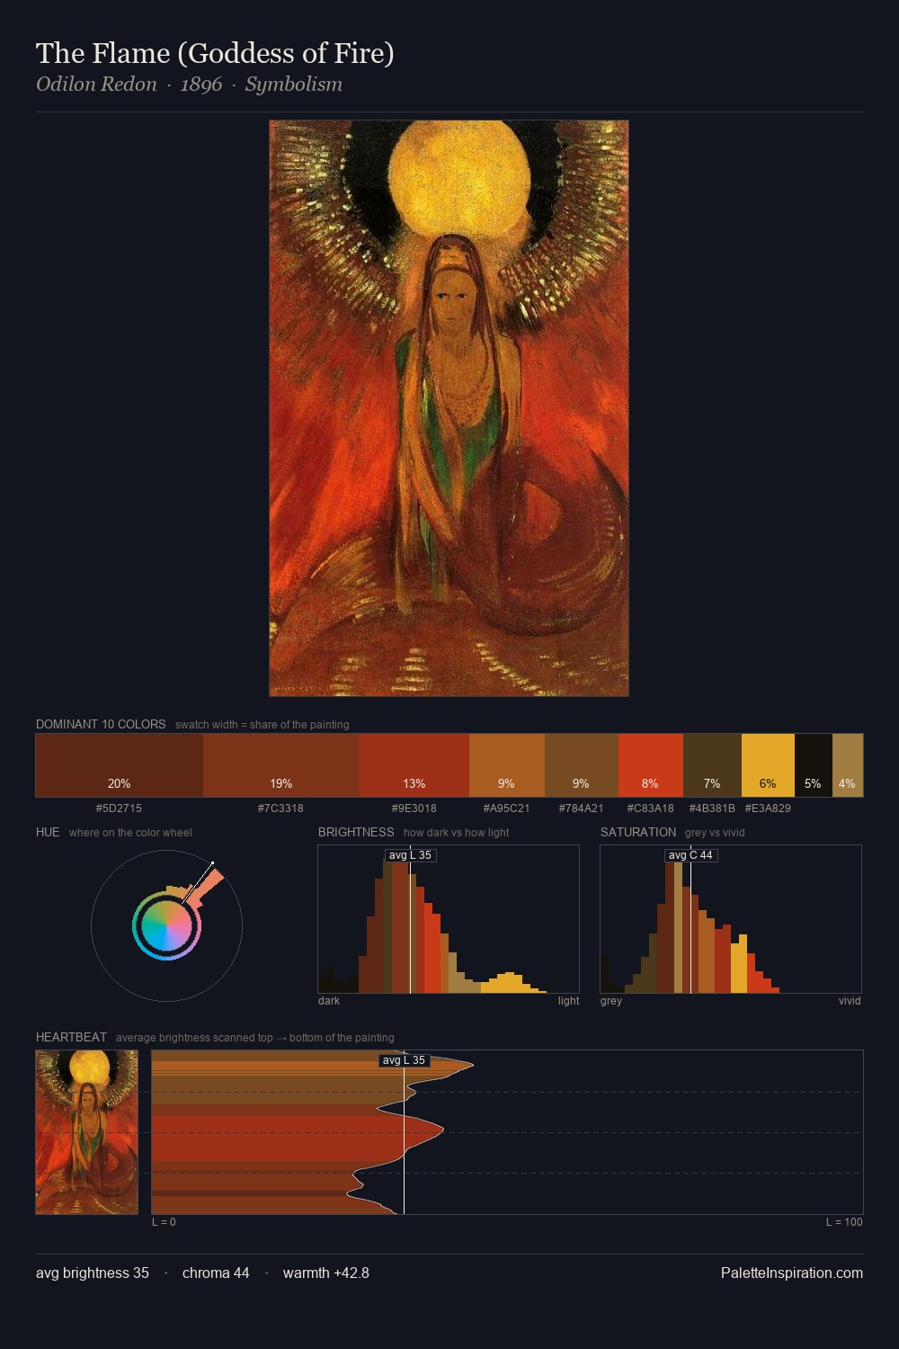This screenshot has height=1349, width=899.
Task: Click the 'grey' saturation axis label
Action: 611,1001
